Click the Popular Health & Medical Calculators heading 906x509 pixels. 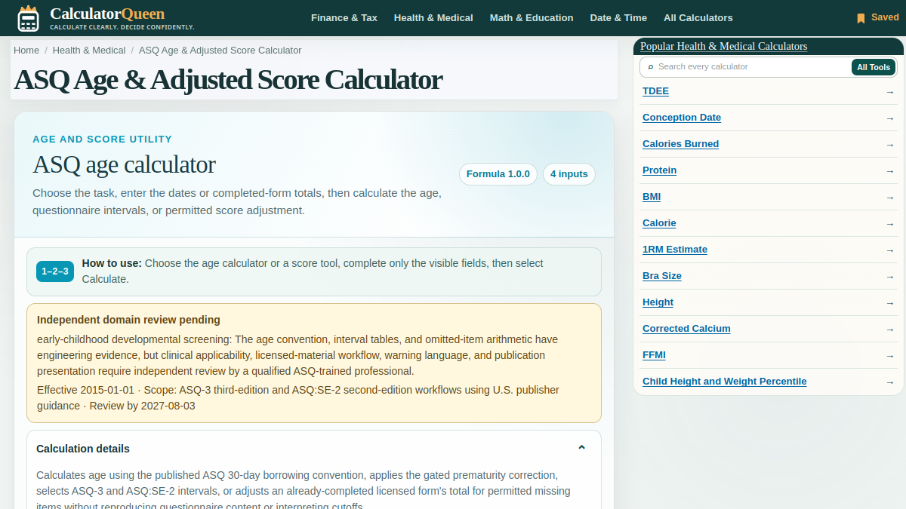[x=723, y=46]
